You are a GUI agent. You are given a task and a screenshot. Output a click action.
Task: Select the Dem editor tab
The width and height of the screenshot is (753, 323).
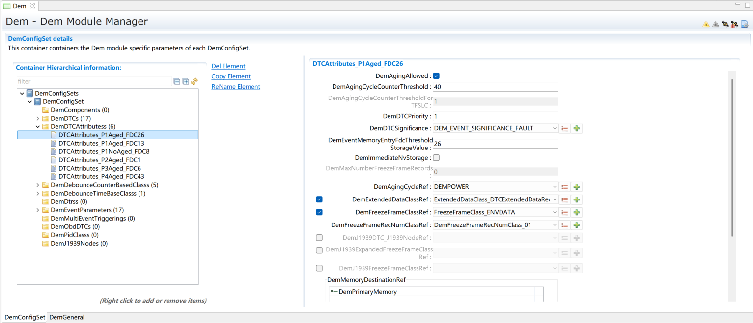point(19,6)
